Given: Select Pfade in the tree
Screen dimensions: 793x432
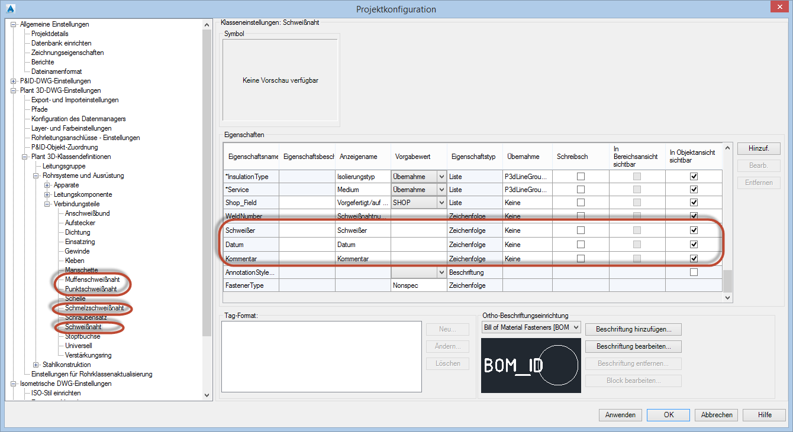Looking at the screenshot, I should [x=40, y=109].
